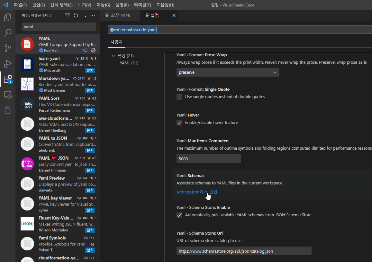Install the YAML key viewer extension
The width and height of the screenshot is (372, 262).
(90, 210)
